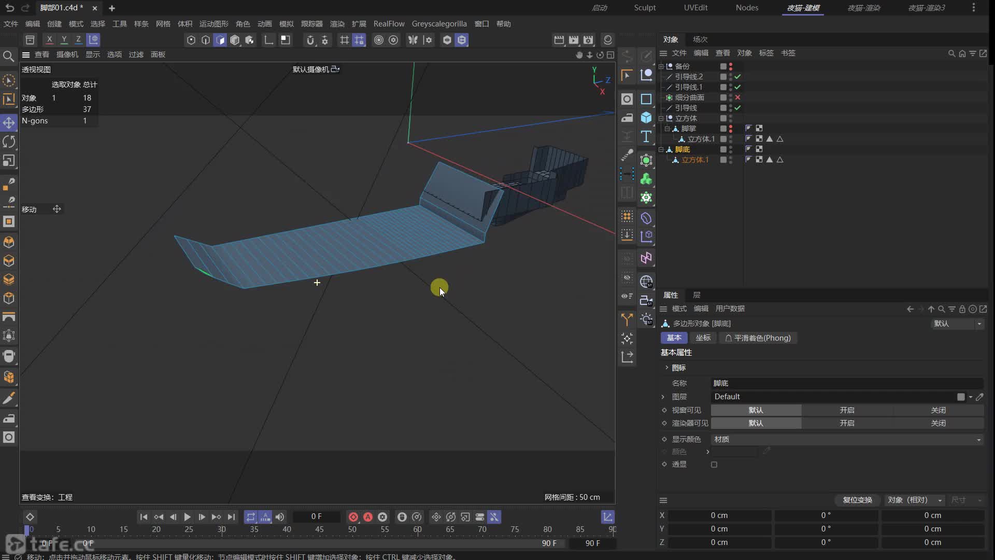This screenshot has height=560, width=995.
Task: Select the Scale tool in left toolbar
Action: coord(9,161)
